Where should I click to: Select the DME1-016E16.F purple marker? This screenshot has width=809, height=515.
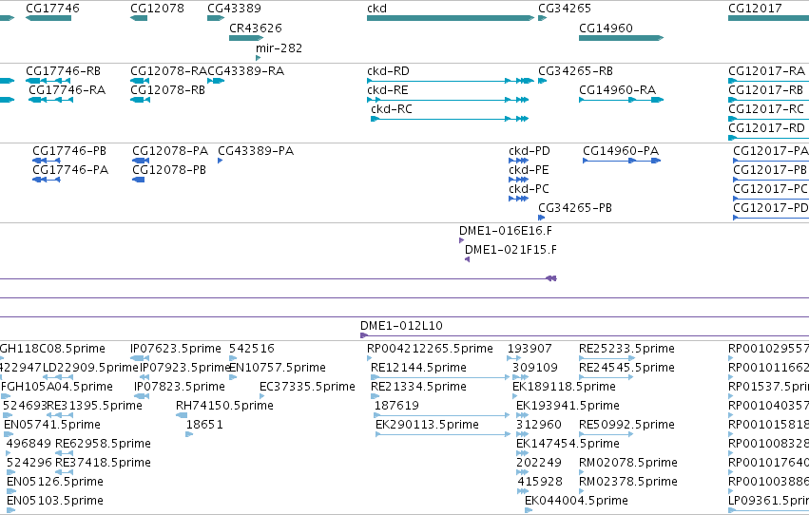(x=461, y=240)
